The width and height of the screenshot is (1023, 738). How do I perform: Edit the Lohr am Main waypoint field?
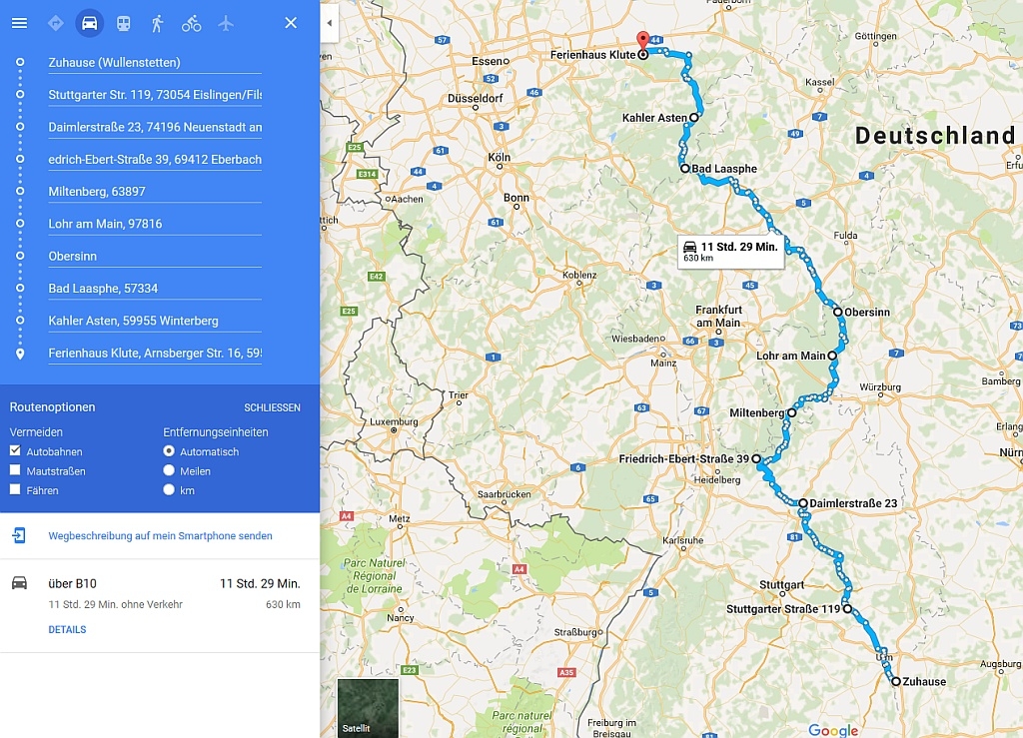tap(155, 224)
